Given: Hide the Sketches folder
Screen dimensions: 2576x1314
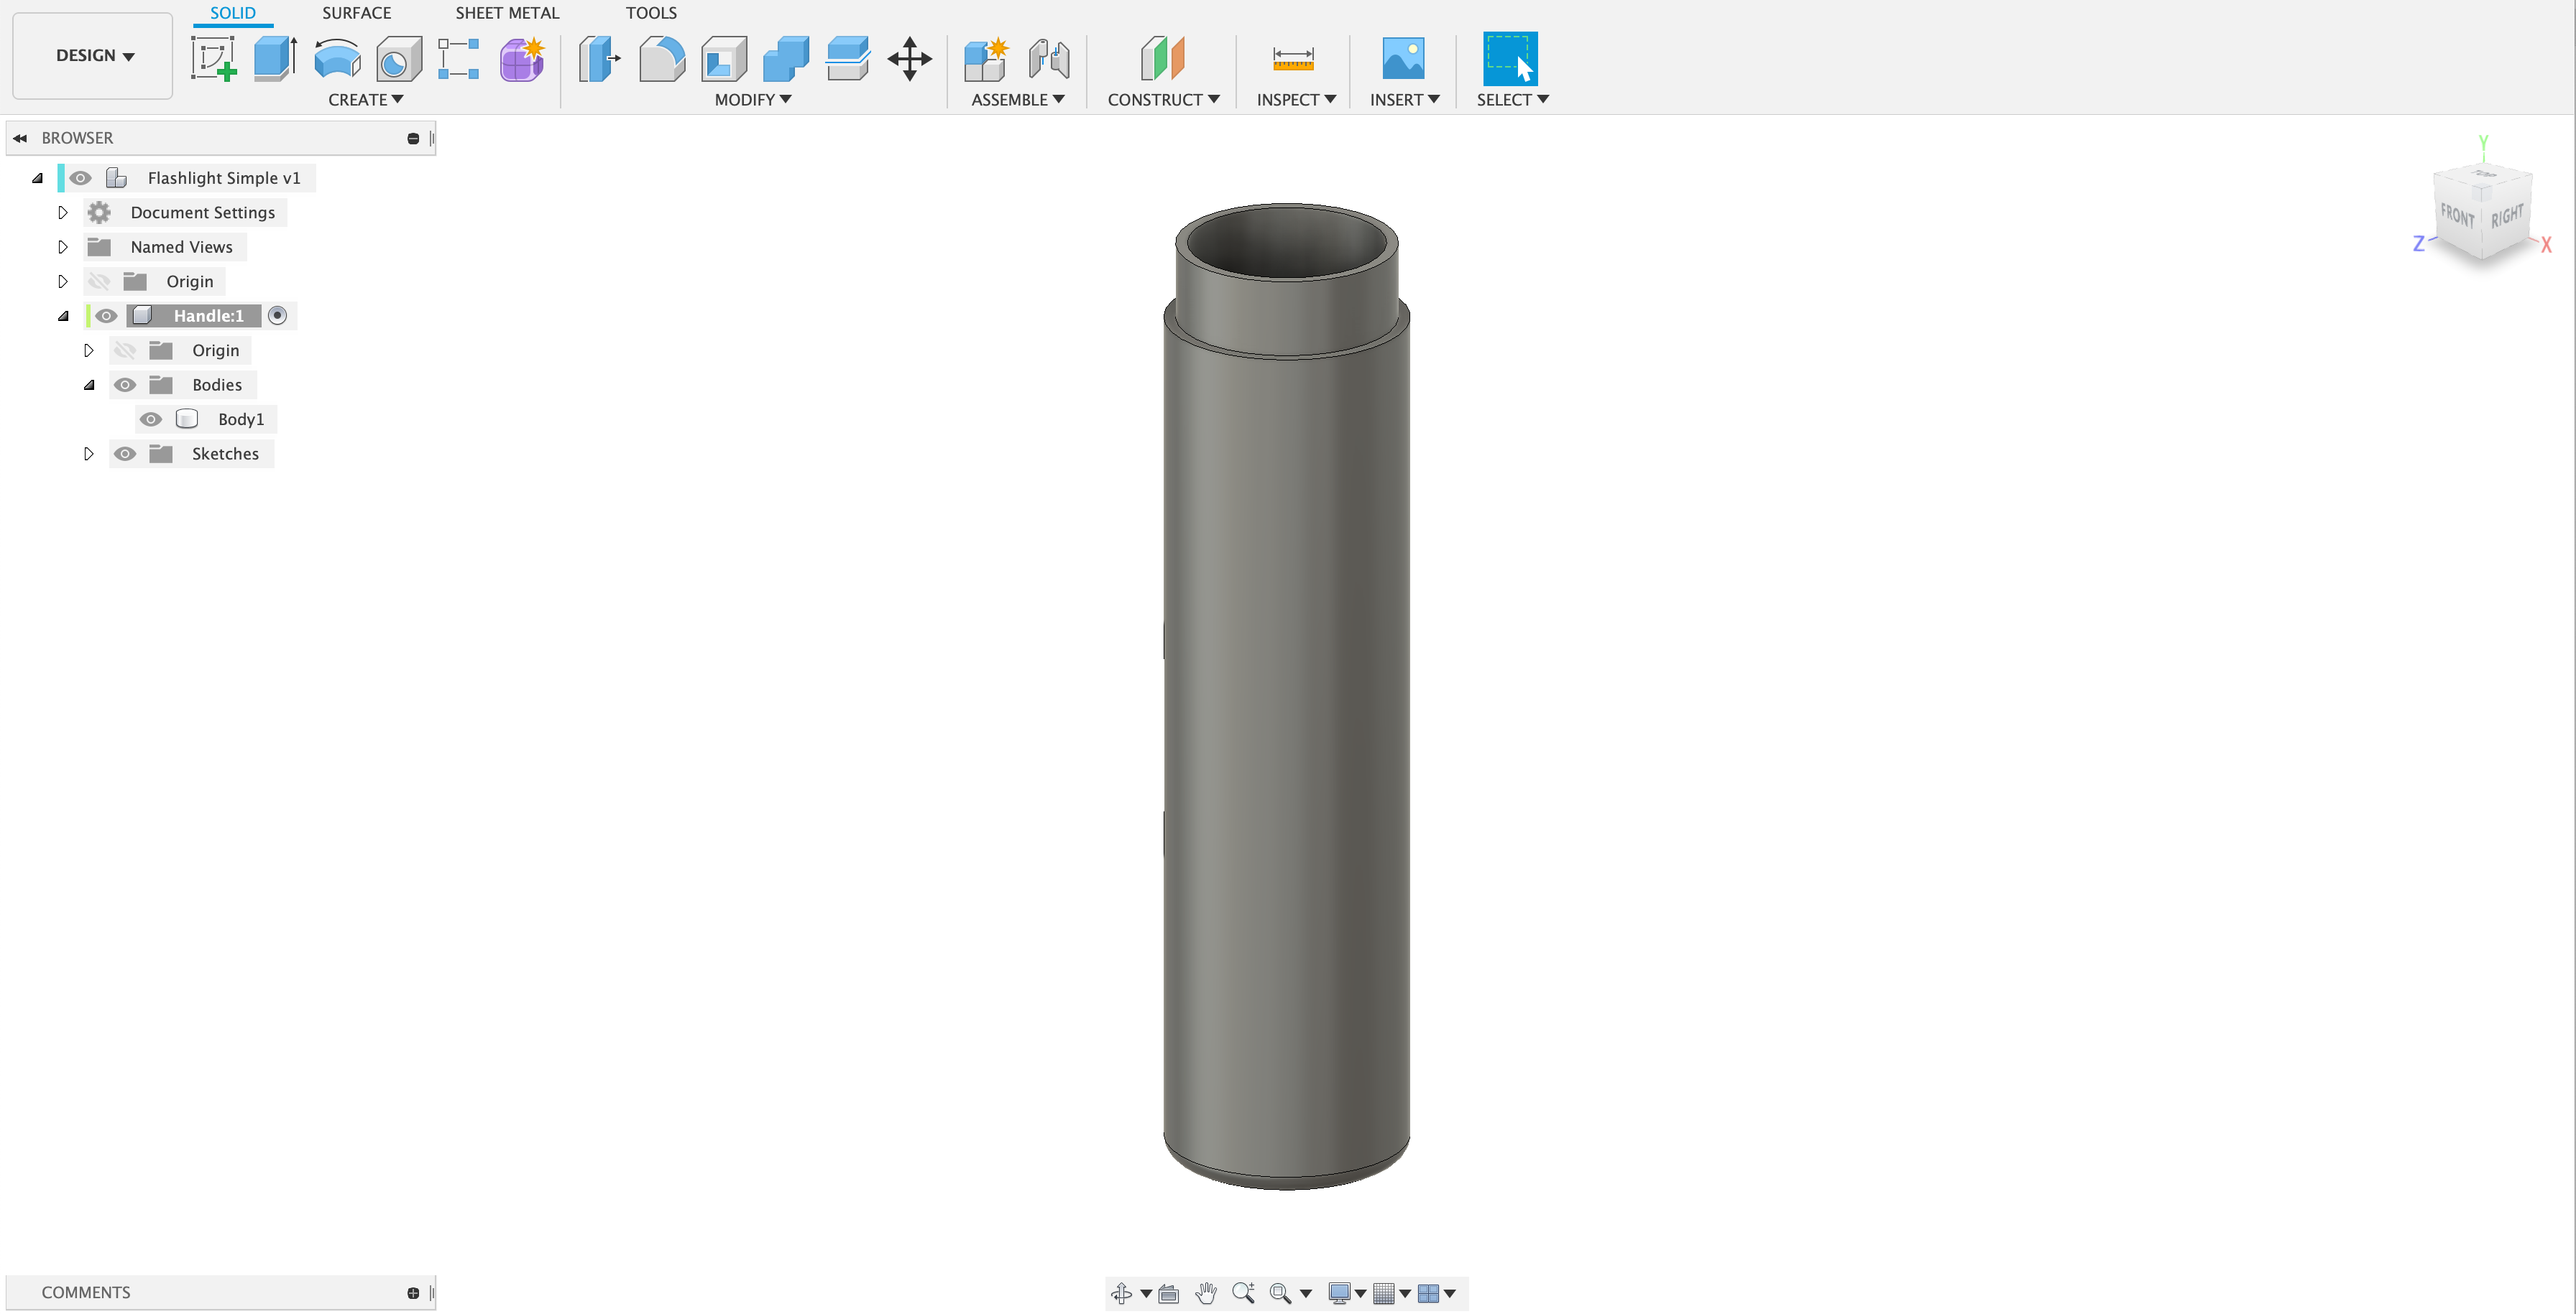Looking at the screenshot, I should click(125, 454).
